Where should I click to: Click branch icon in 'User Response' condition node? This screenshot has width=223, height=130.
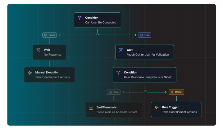click(118, 73)
